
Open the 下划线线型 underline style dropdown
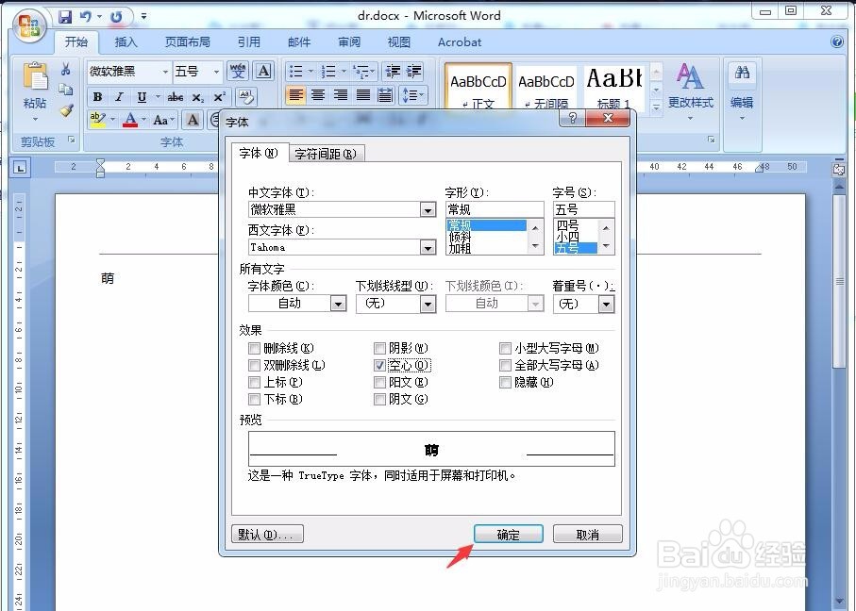point(428,304)
